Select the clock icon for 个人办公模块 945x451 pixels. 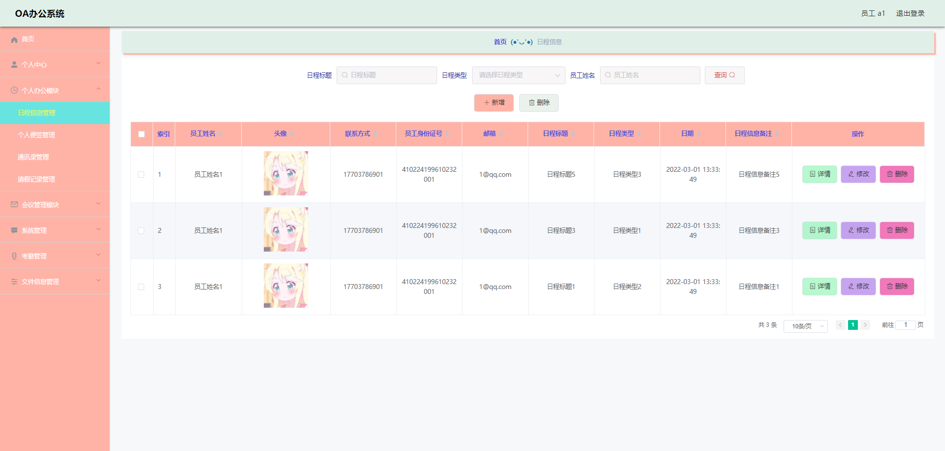(14, 90)
